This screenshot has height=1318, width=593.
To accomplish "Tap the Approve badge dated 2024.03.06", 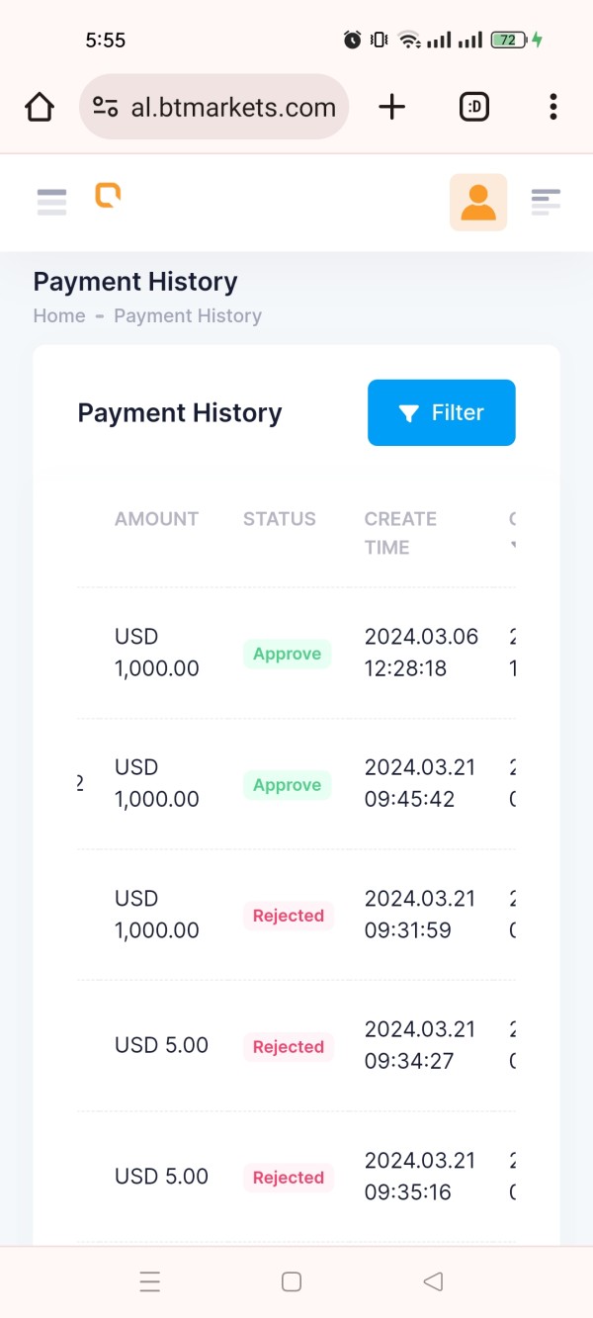I will click(288, 654).
